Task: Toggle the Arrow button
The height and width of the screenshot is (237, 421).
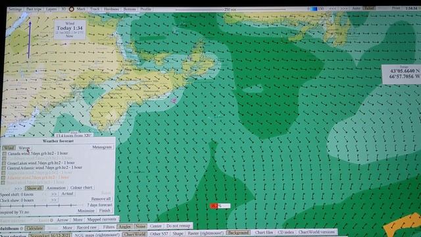Action: point(62,220)
